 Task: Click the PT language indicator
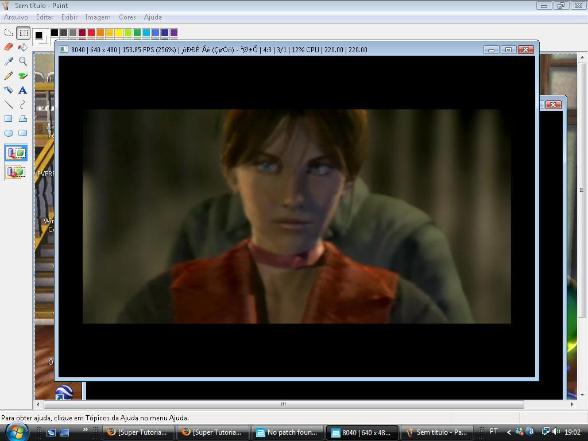[x=494, y=432]
